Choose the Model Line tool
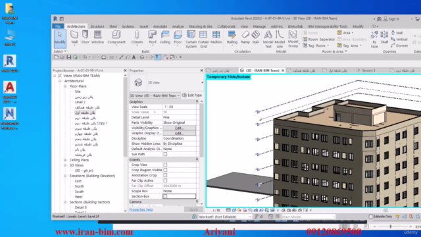Screen dimensions: 421x237 (280, 39)
